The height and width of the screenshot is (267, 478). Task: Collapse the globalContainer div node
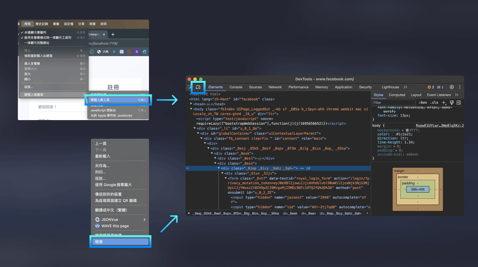[x=198, y=133]
